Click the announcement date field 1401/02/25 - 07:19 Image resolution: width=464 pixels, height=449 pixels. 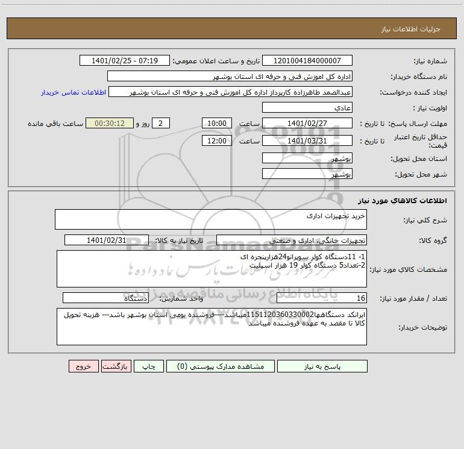[125, 60]
